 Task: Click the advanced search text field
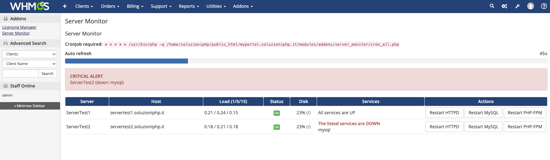point(20,74)
